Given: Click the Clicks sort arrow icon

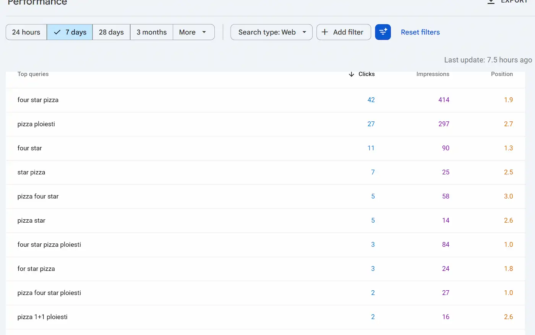Looking at the screenshot, I should 352,74.
